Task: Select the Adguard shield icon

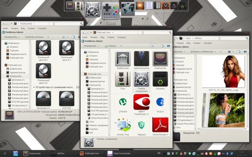Action: click(142, 125)
